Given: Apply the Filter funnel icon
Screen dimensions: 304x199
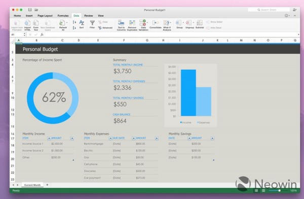Looking at the screenshot, I should coord(92,23).
